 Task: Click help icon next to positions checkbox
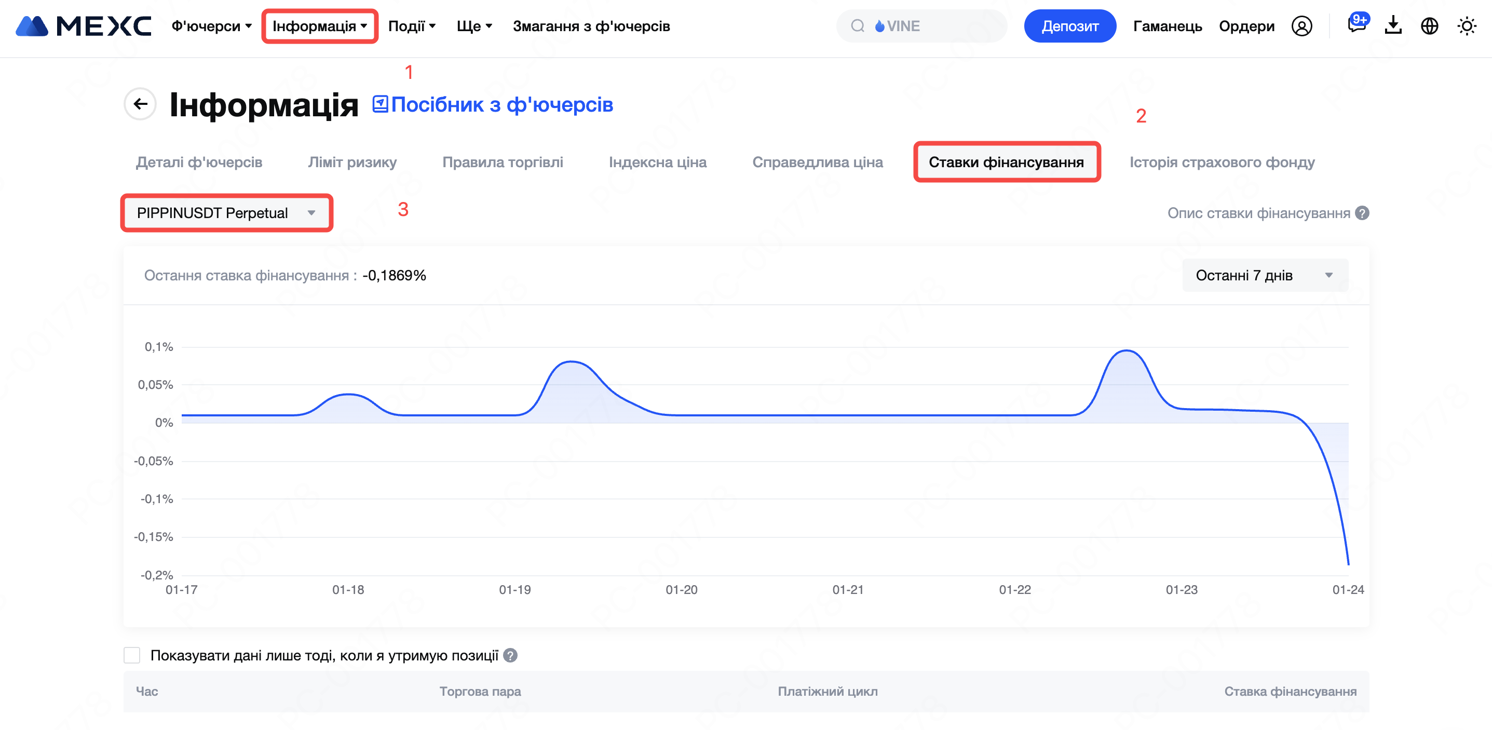click(x=510, y=655)
